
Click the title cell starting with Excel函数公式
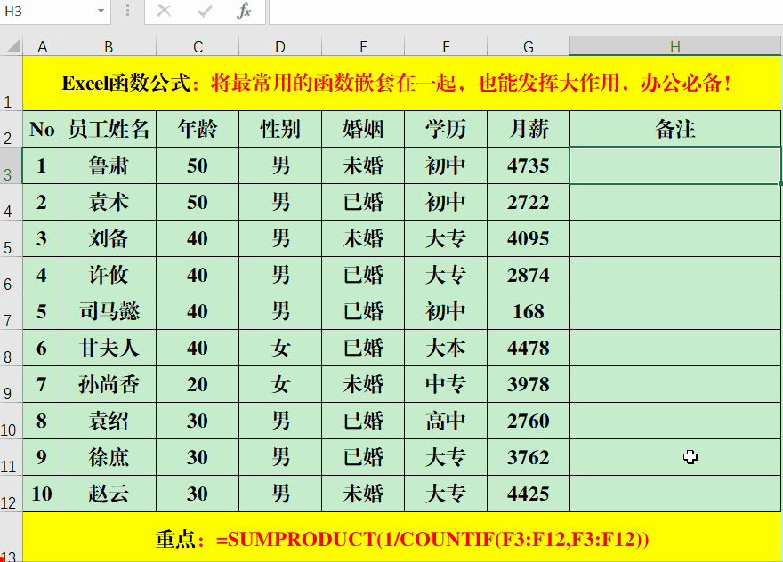[402, 84]
